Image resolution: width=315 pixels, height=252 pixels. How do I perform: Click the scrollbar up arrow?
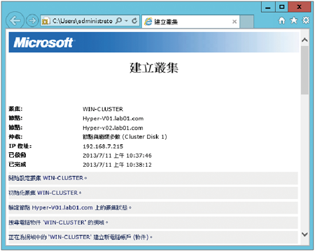click(304, 40)
